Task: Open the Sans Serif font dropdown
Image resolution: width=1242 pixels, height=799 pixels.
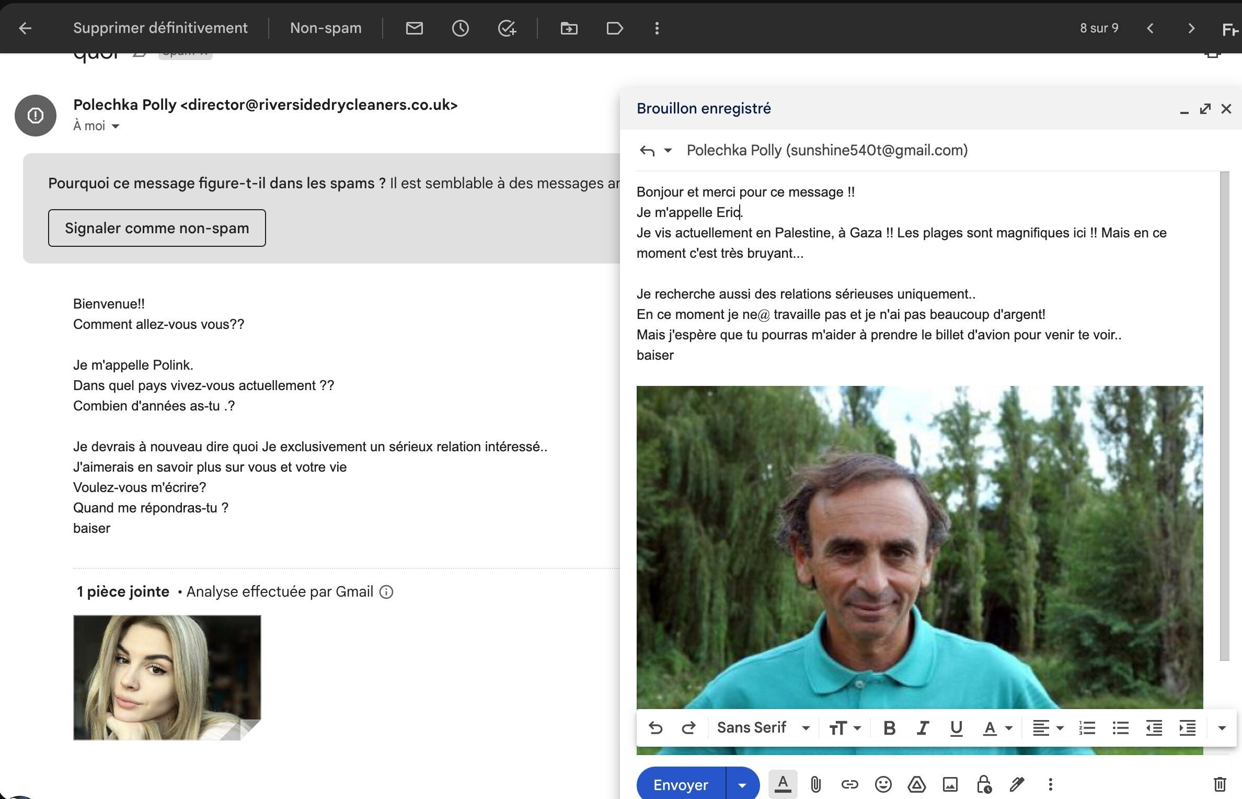Action: [763, 728]
